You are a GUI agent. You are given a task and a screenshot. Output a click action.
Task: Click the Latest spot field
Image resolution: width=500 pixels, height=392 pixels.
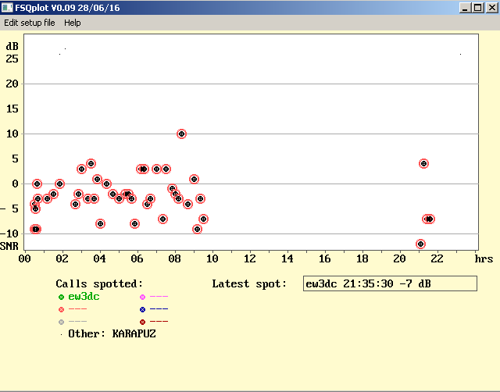coord(390,283)
